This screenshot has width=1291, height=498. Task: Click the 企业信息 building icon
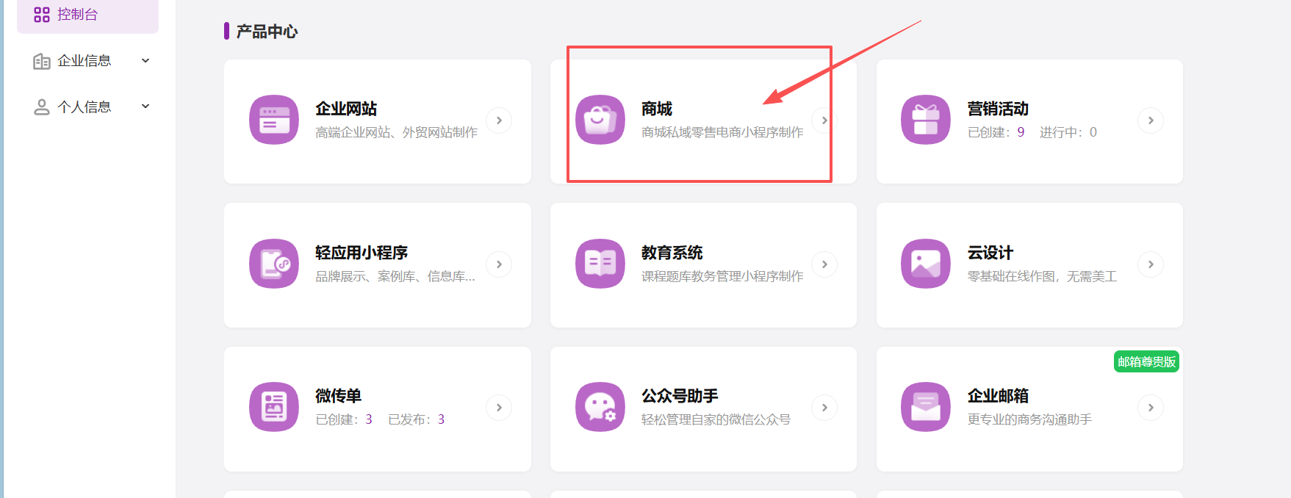[42, 61]
